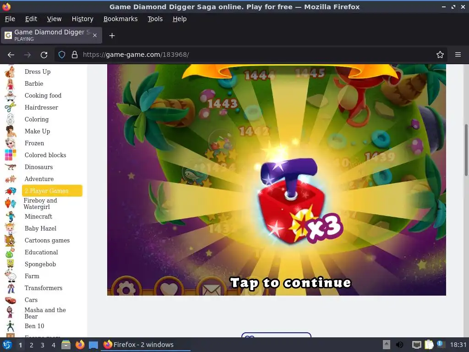469x352 pixels.
Task: Show the clock reading 18:31
Action: [458, 345]
